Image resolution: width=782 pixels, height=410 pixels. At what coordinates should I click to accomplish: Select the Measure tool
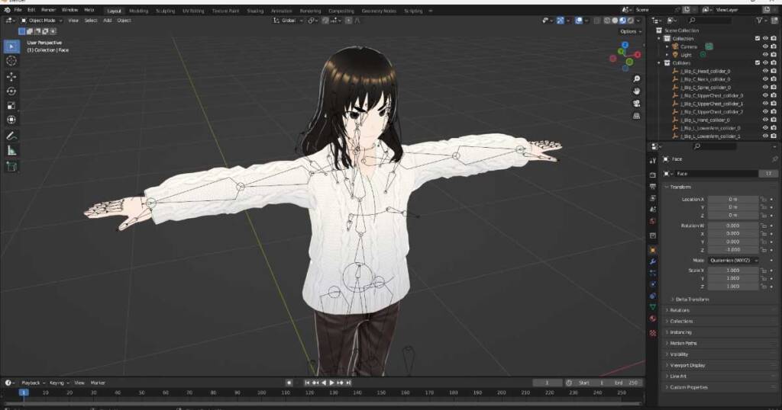[11, 151]
